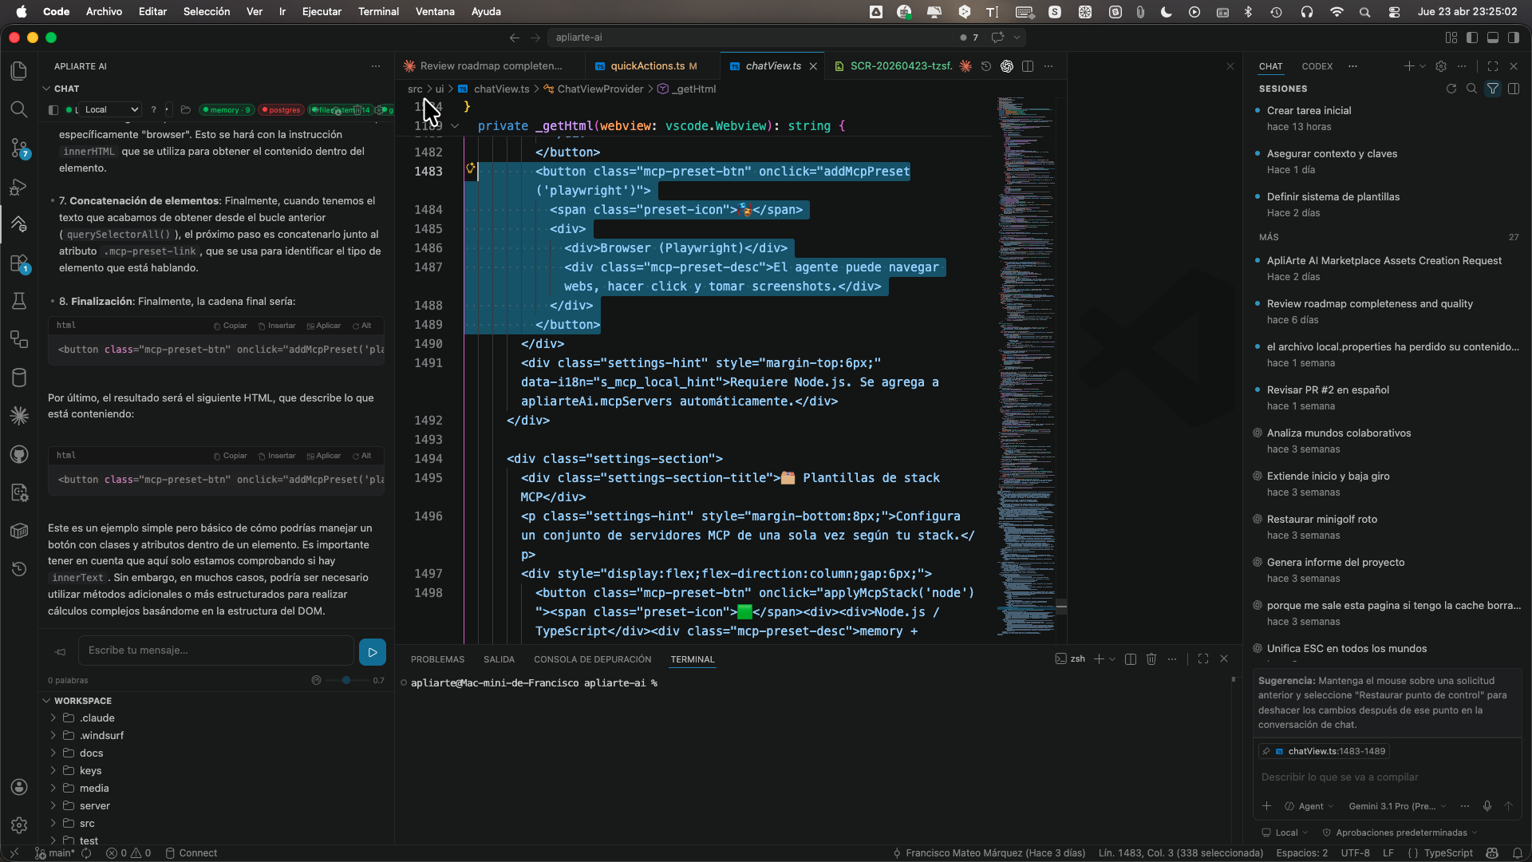Toggle the postgres server chip
The image size is (1532, 862).
[x=281, y=110]
